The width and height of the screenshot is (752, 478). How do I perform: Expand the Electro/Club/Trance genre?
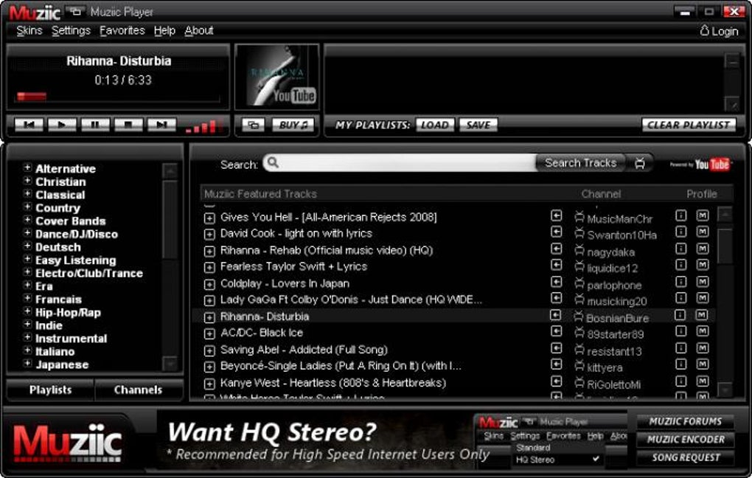(27, 272)
